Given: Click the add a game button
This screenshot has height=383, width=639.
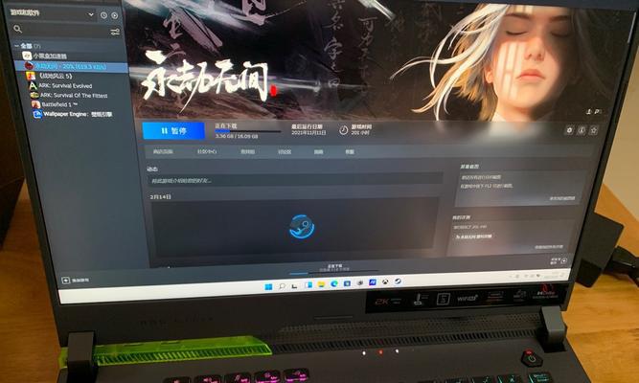Looking at the screenshot, I should pyautogui.click(x=76, y=281).
